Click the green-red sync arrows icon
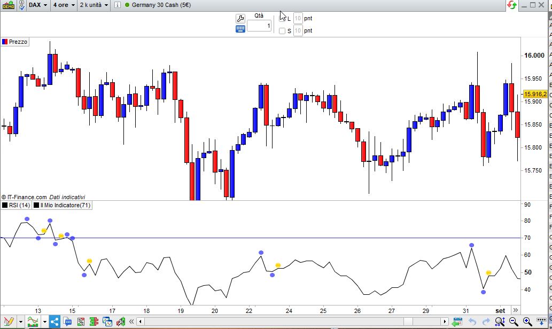This screenshot has width=552, height=329. (511, 5)
